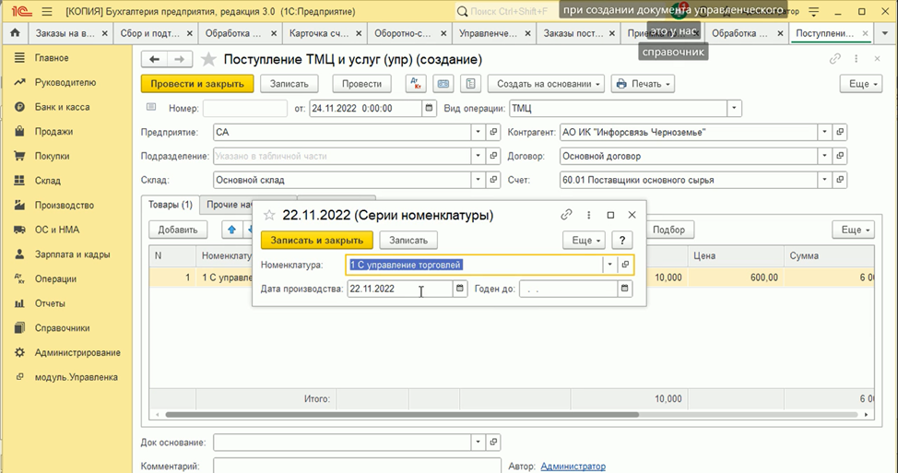Expand Счет dropdown arrow
Viewport: 898px width, 473px height.
click(x=824, y=180)
